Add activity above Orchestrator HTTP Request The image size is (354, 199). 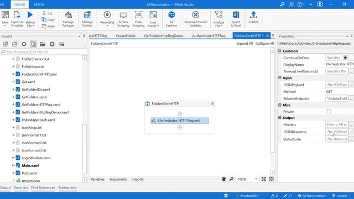pos(180,114)
